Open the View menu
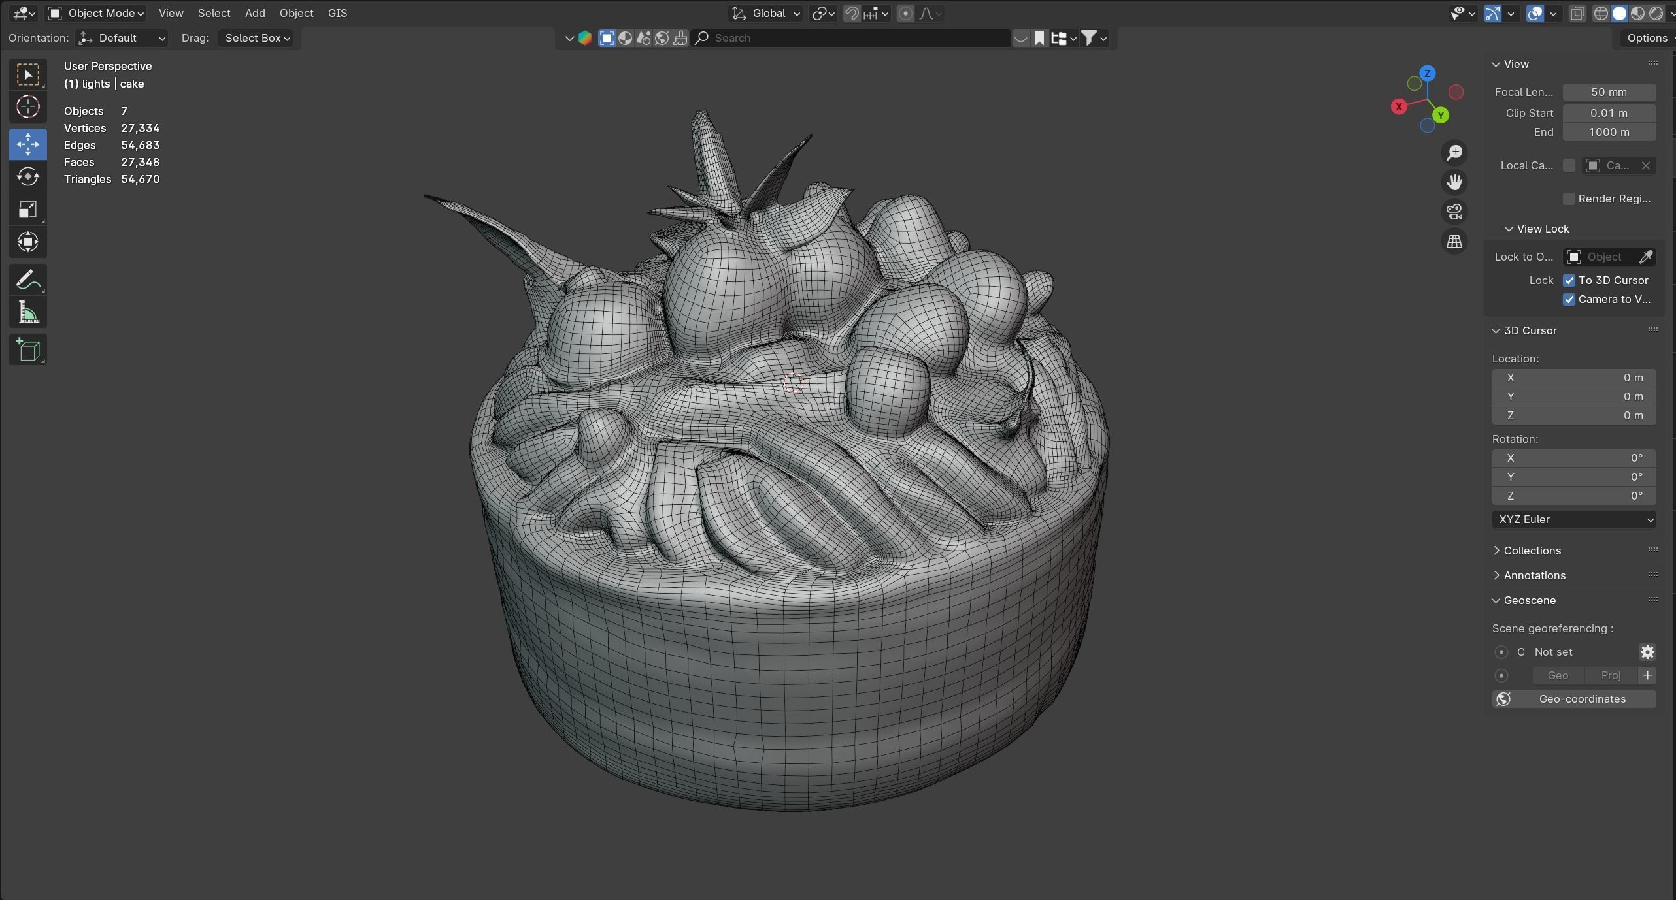 coord(171,13)
